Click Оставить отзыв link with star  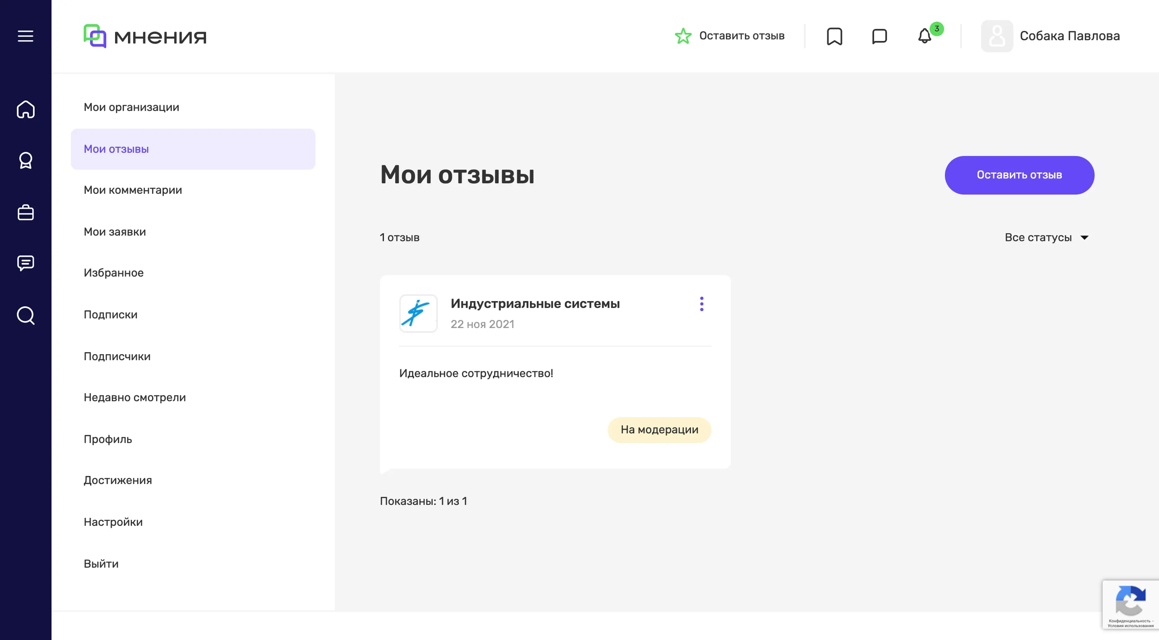730,36
